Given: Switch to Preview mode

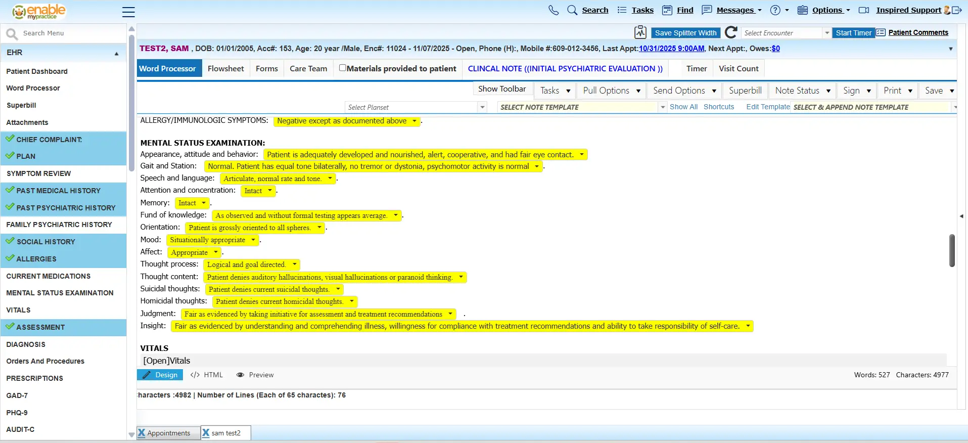Looking at the screenshot, I should (255, 375).
